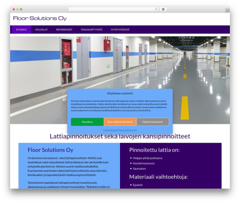Accept cookies with the Hyväksy button
Viewport: 240px width, 203px height.
pos(87,122)
